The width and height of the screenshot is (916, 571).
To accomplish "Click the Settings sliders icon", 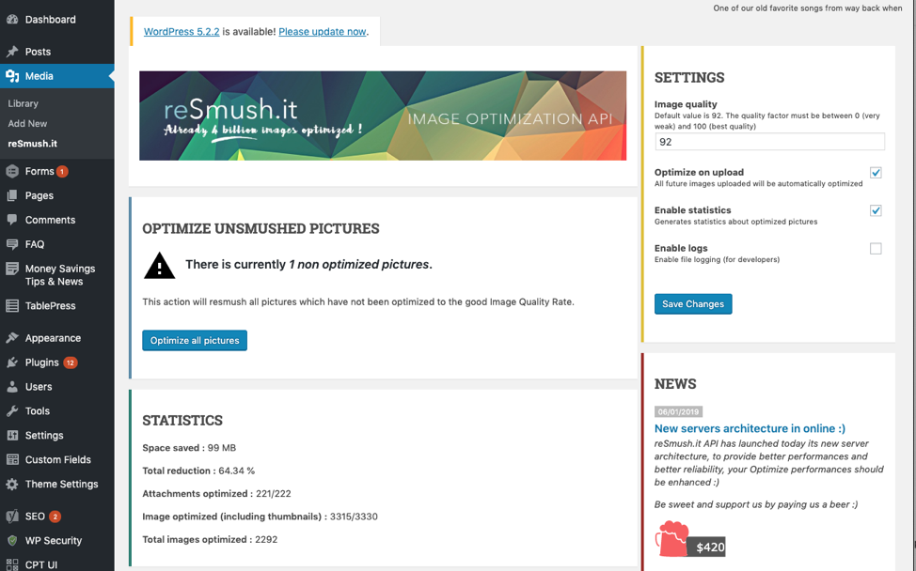I will [x=12, y=435].
